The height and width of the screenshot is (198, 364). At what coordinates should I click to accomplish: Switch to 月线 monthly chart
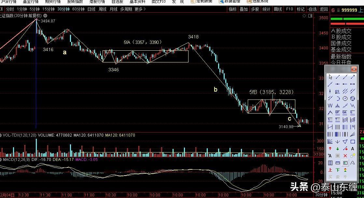coord(113,9)
